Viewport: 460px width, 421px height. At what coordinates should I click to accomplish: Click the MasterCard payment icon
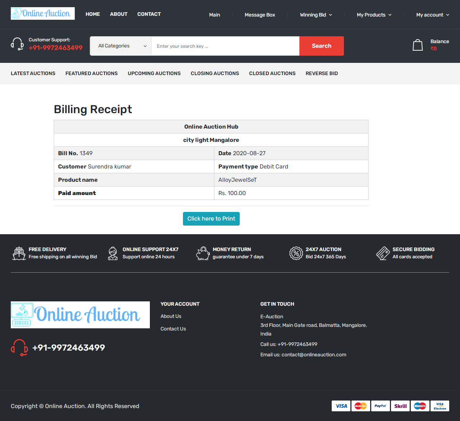coord(361,406)
